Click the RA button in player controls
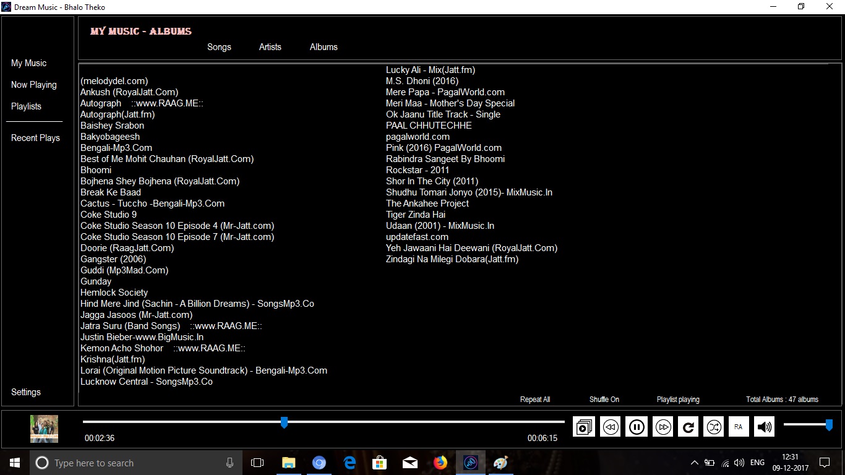 pos(739,426)
